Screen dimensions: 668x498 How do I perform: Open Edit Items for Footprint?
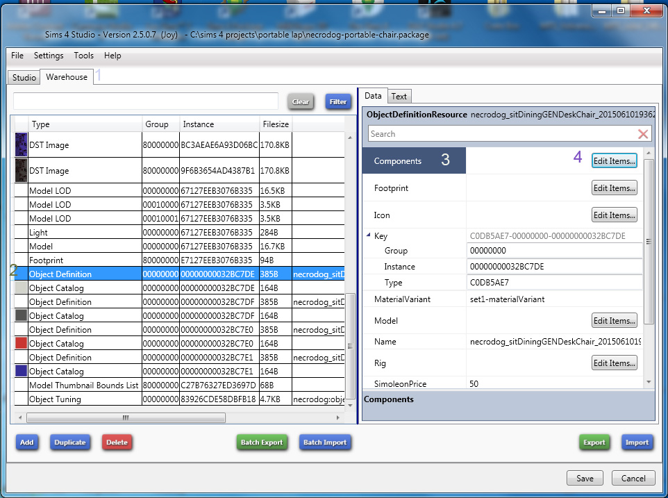coord(614,188)
